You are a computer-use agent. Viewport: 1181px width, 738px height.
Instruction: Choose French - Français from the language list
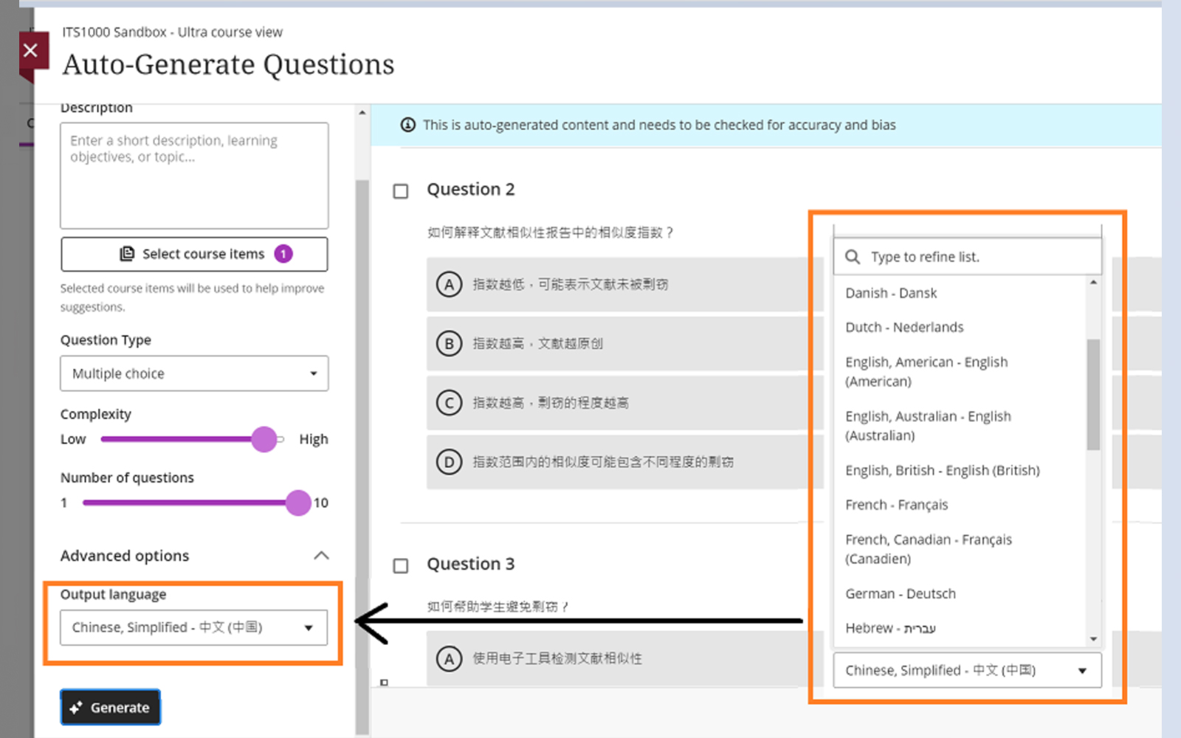coord(897,505)
